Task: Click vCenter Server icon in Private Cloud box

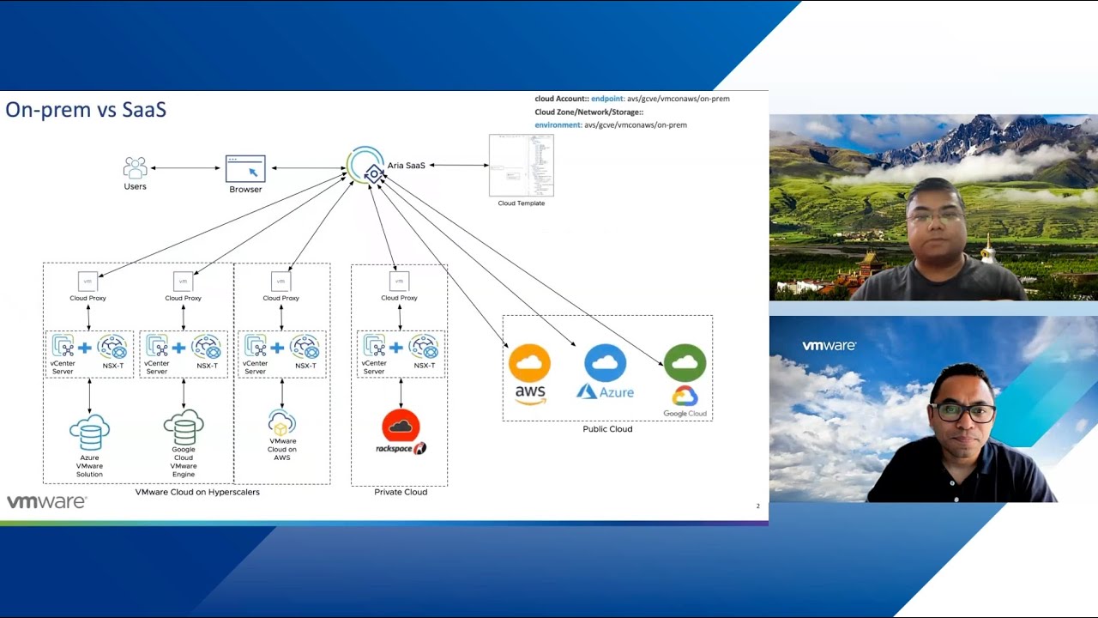Action: (x=375, y=346)
